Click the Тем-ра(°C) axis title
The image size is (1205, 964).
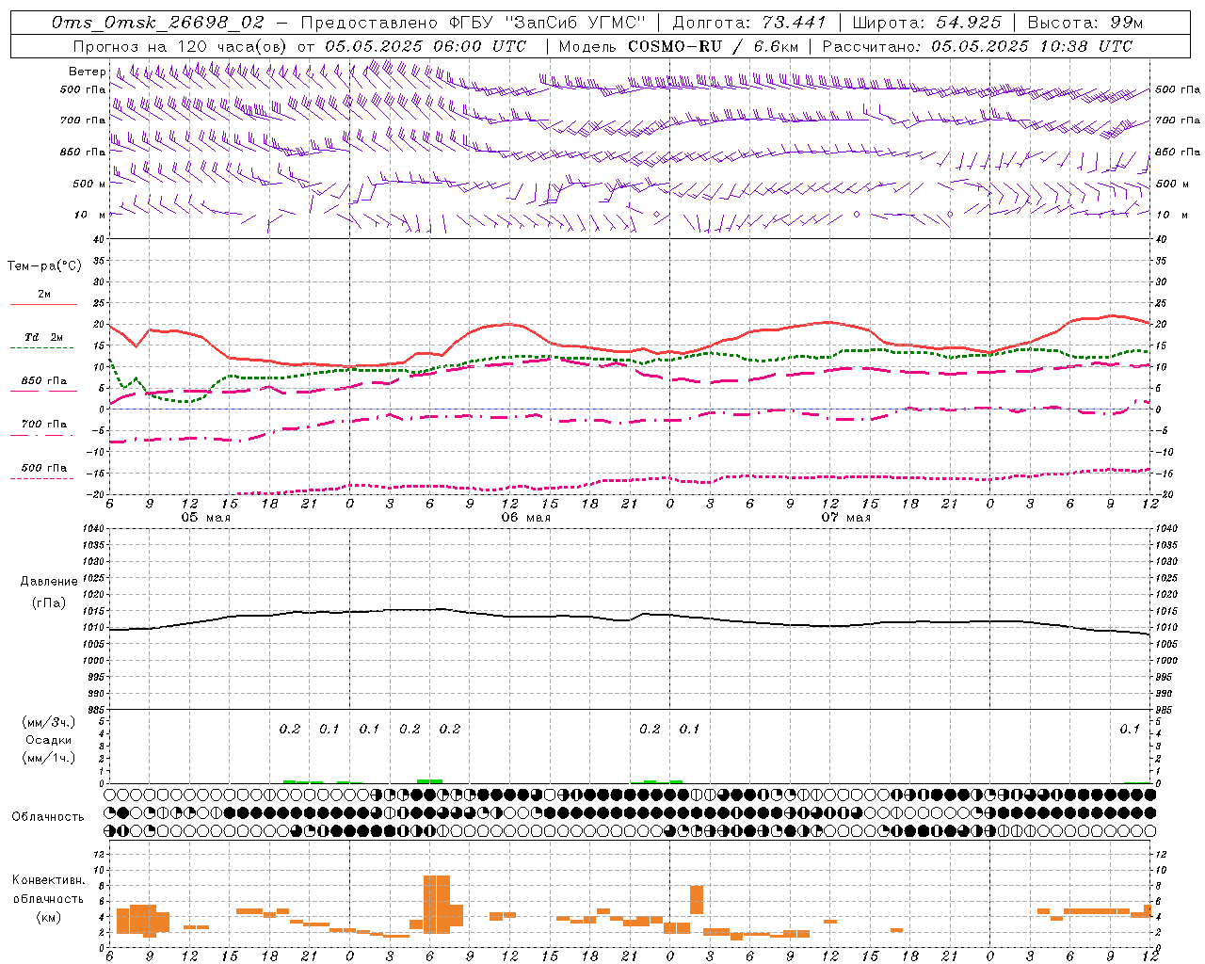[x=45, y=265]
